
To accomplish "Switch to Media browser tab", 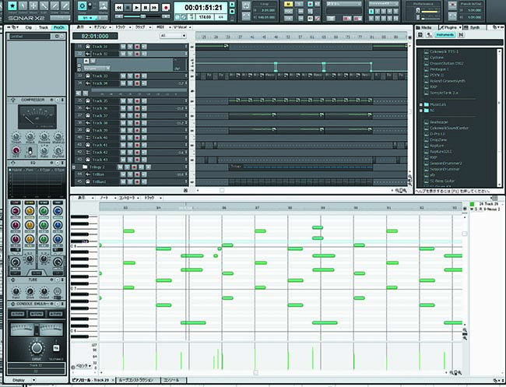I will [426, 28].
